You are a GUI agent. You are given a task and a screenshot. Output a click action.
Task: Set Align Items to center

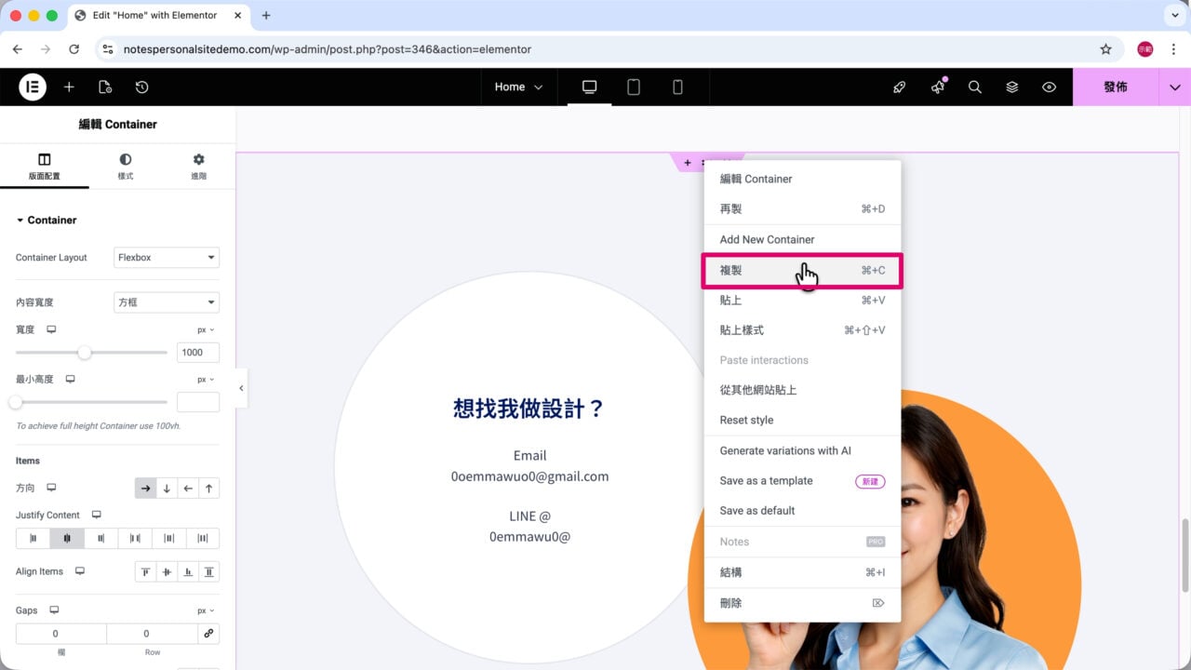tap(167, 571)
